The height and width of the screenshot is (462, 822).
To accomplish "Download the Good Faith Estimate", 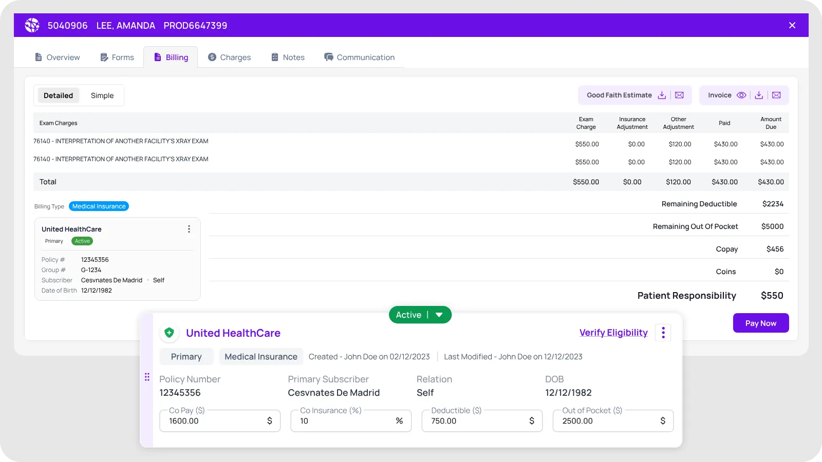I will 662,95.
